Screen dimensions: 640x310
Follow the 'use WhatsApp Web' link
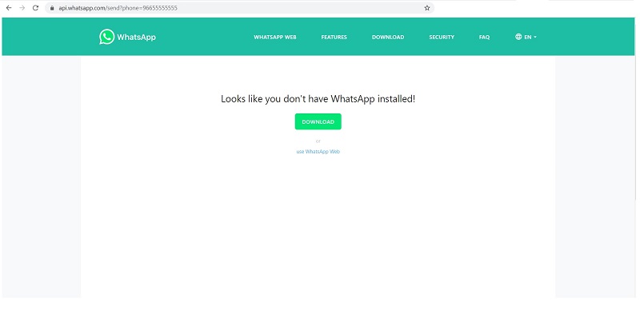(318, 151)
